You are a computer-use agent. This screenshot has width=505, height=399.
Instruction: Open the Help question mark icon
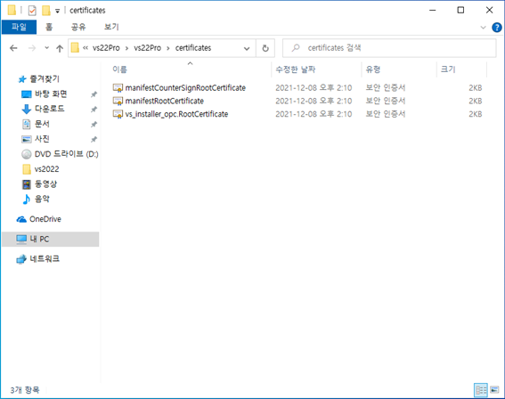497,28
